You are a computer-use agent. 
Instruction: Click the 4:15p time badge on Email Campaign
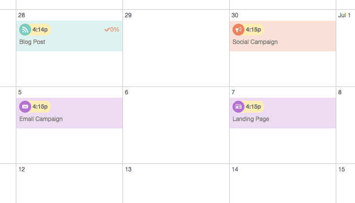(x=40, y=107)
